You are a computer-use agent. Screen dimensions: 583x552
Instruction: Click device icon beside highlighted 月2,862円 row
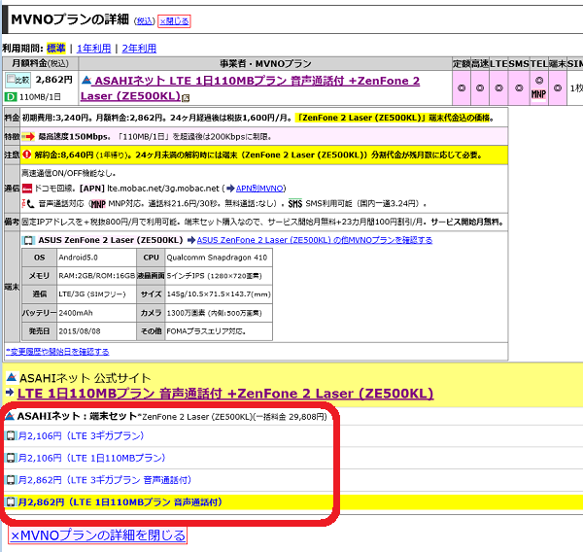tap(11, 502)
